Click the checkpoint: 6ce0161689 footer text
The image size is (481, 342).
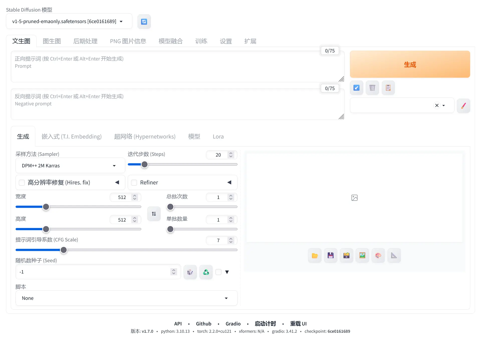327,331
